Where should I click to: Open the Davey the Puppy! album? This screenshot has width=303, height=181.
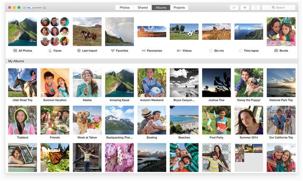coord(249,83)
